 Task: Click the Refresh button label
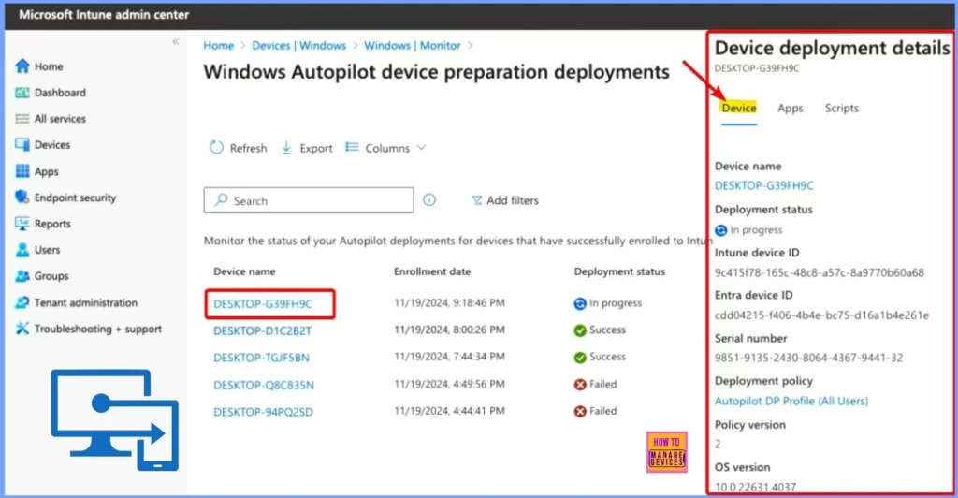click(248, 148)
